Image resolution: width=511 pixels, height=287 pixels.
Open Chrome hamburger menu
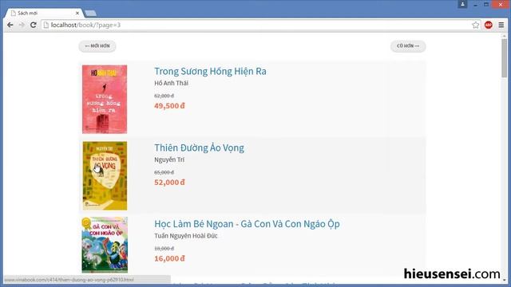[501, 25]
